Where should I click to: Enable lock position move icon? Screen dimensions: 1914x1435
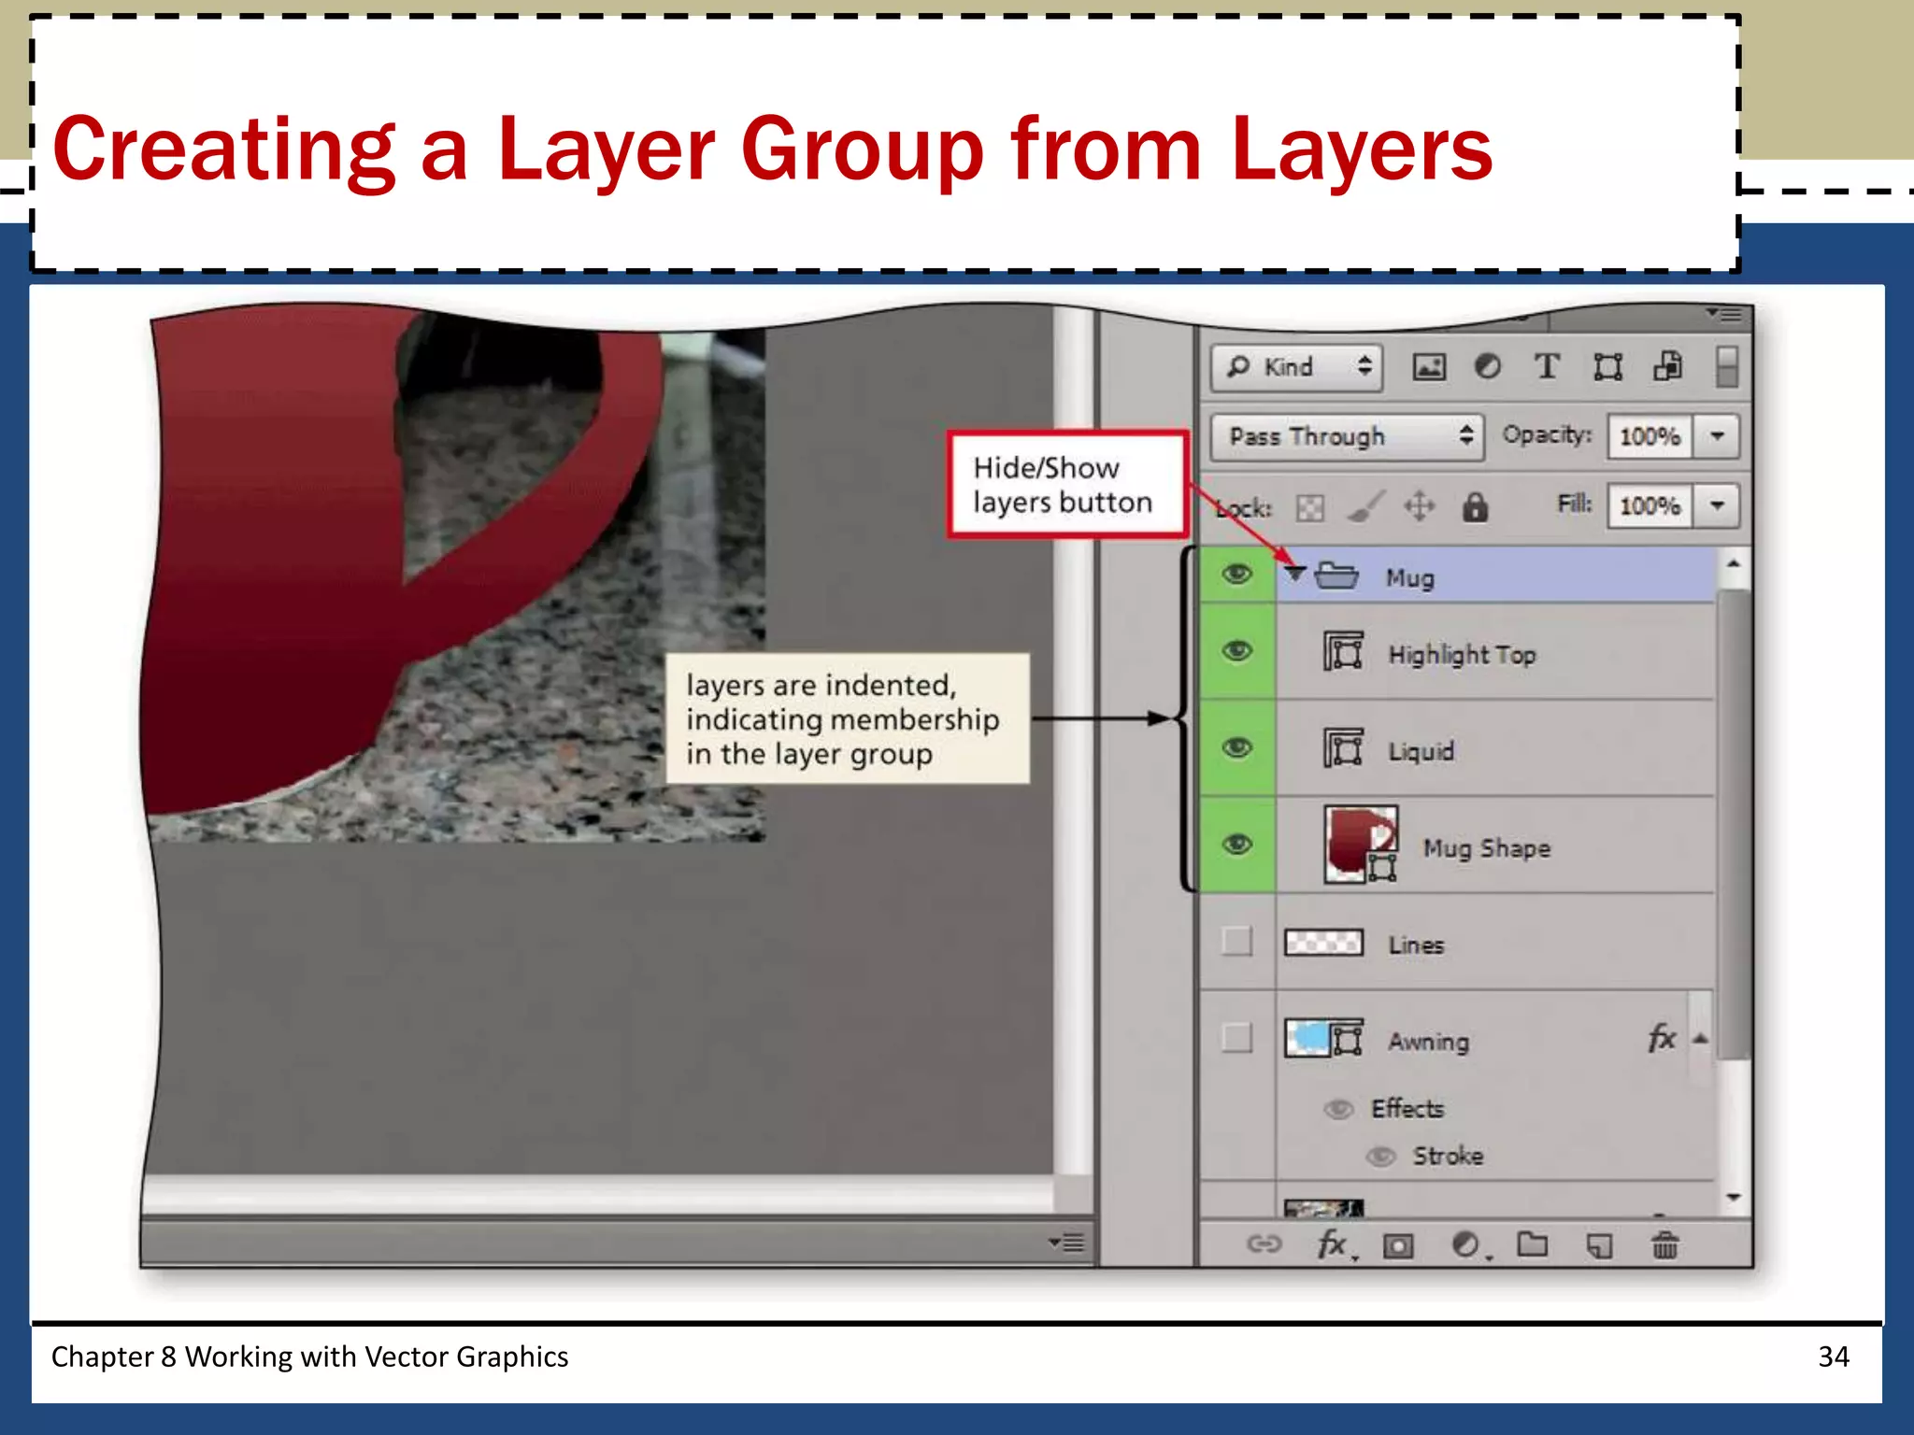coord(1419,506)
